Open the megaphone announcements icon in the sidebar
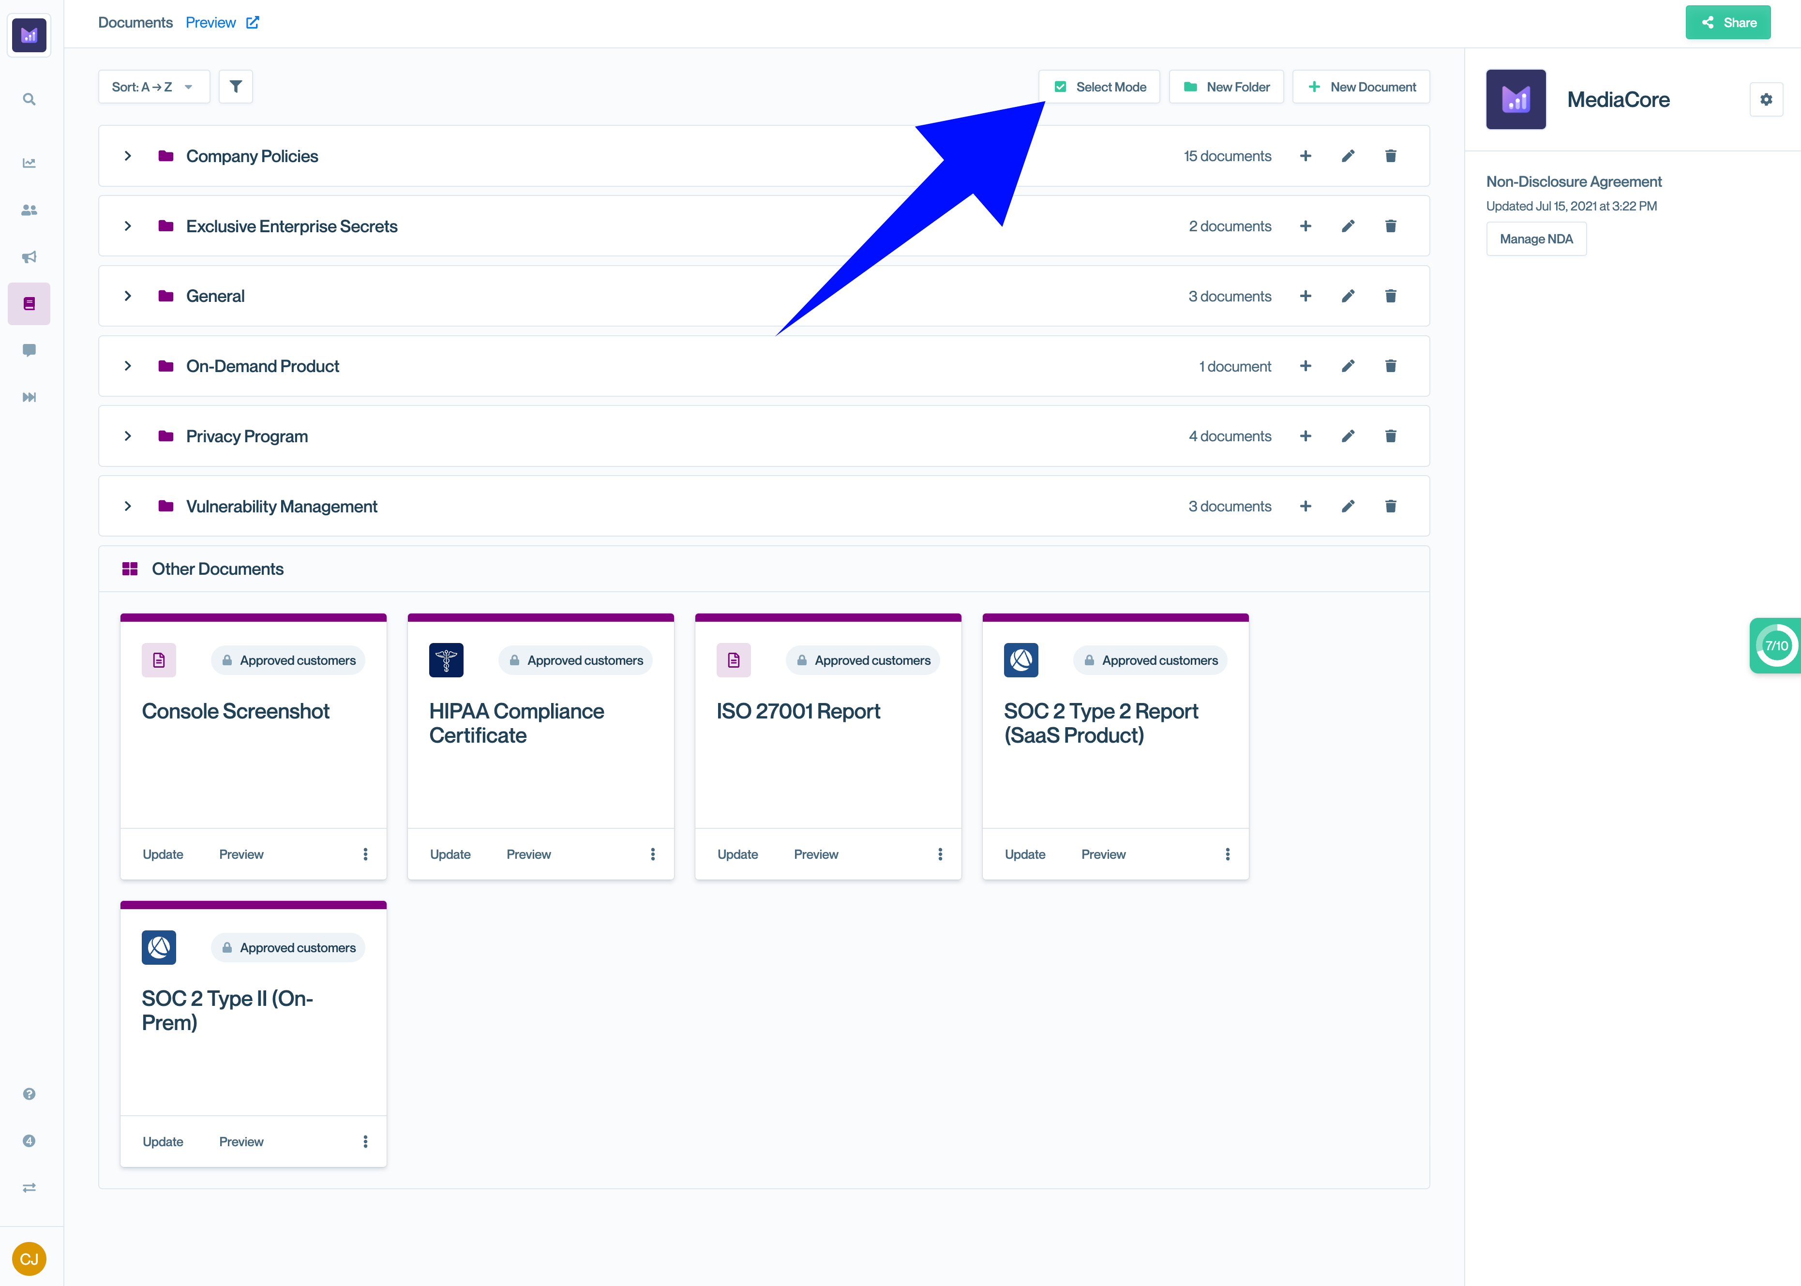 tap(30, 256)
